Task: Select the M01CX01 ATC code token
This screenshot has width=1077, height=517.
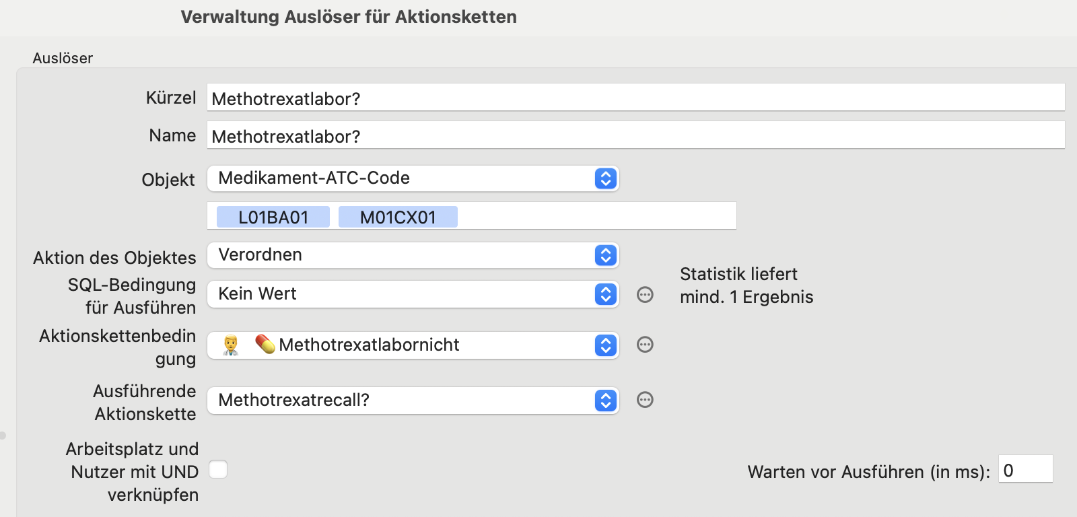Action: click(398, 217)
